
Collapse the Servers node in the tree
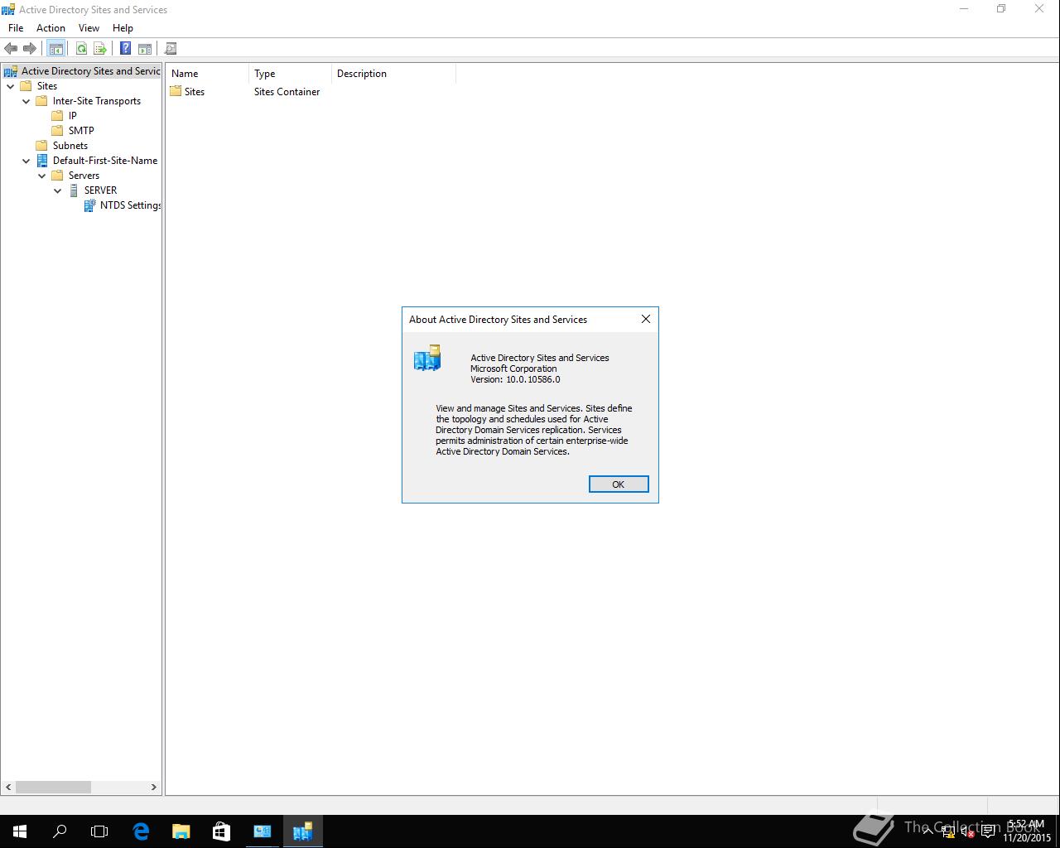[42, 176]
